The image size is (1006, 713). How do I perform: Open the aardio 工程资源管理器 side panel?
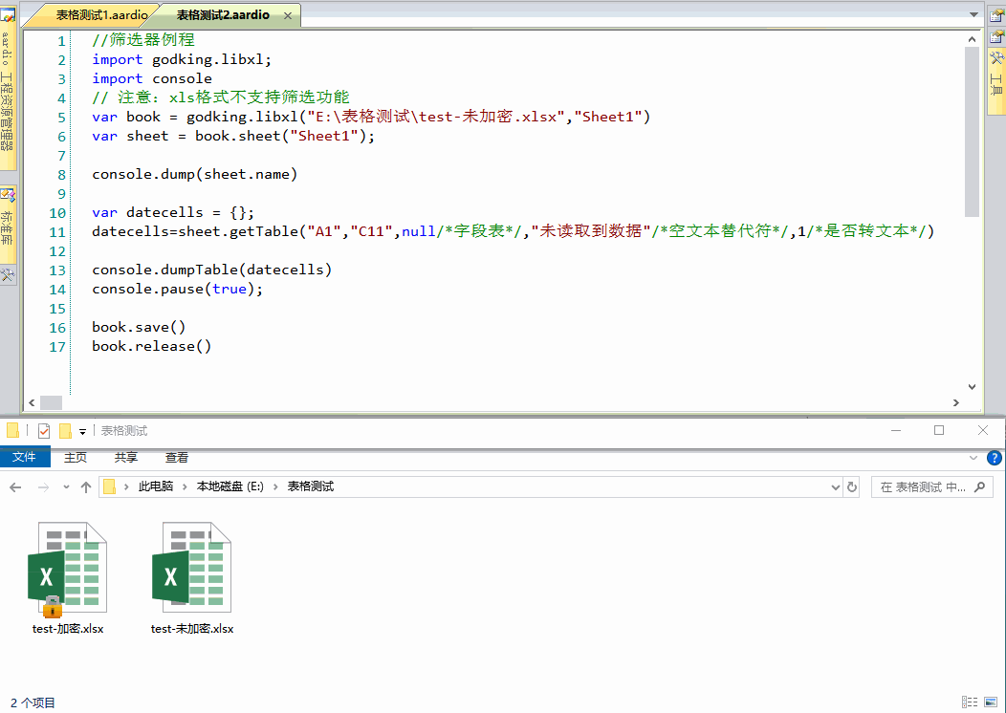[x=7, y=91]
